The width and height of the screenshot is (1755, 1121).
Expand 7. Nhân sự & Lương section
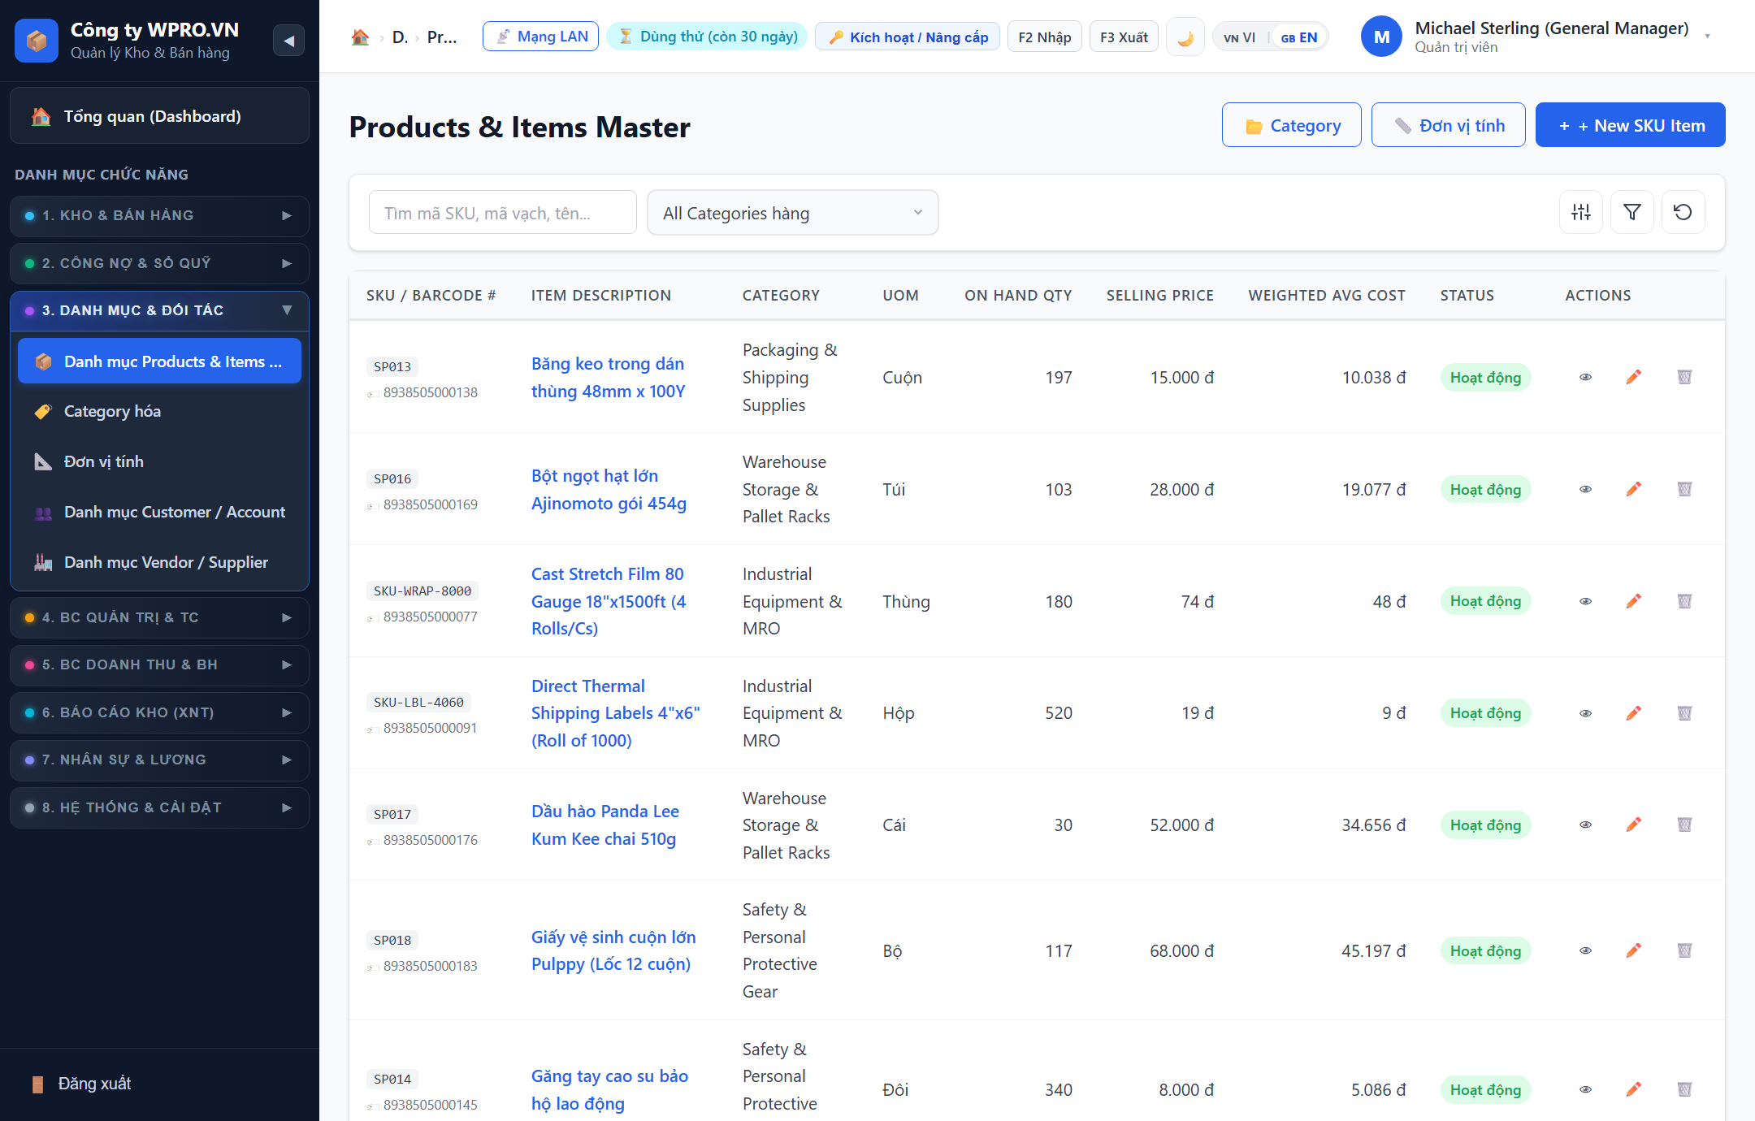(159, 760)
